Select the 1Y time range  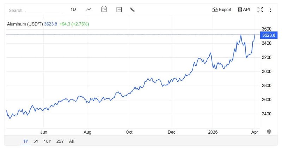(26, 141)
